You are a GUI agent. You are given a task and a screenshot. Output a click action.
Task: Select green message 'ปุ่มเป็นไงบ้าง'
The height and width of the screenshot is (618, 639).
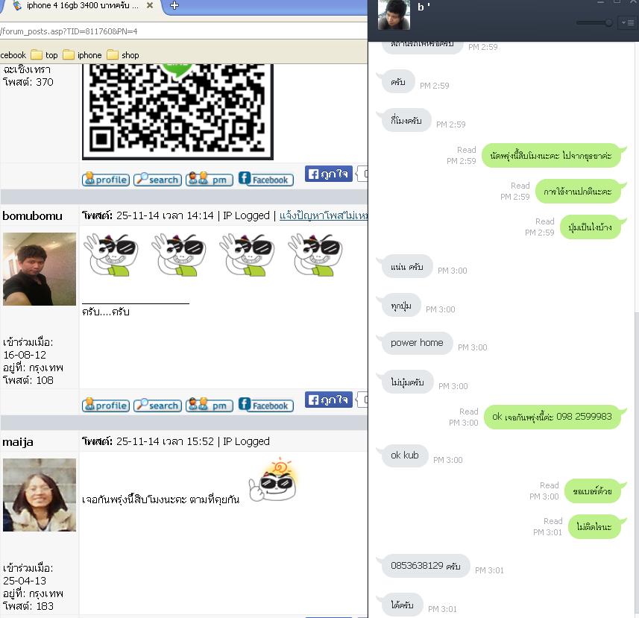tap(590, 227)
